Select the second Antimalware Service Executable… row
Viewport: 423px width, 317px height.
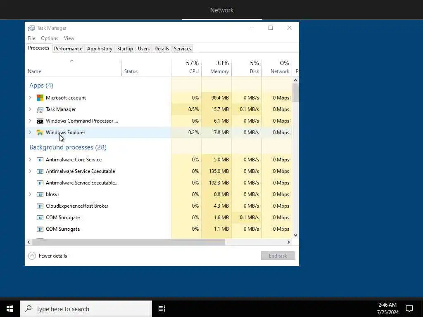pos(82,183)
